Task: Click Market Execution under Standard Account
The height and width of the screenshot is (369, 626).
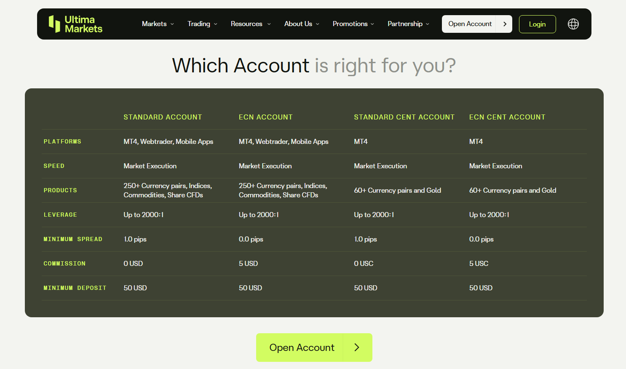Action: [150, 166]
